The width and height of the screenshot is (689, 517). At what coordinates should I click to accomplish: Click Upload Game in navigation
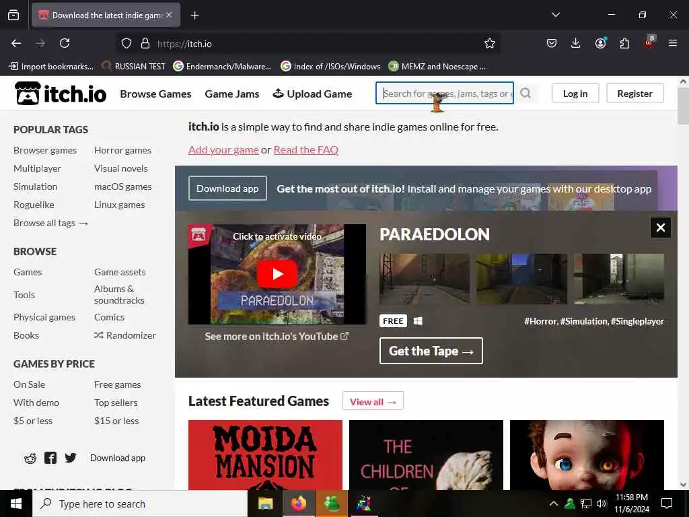[312, 94]
